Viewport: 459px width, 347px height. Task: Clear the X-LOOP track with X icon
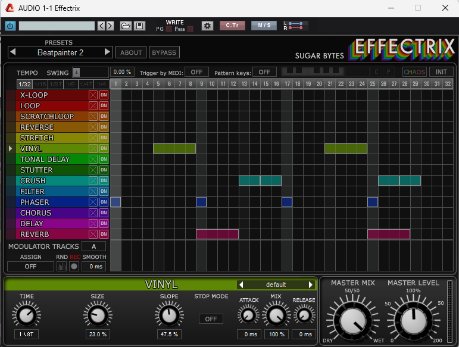pyautogui.click(x=93, y=95)
